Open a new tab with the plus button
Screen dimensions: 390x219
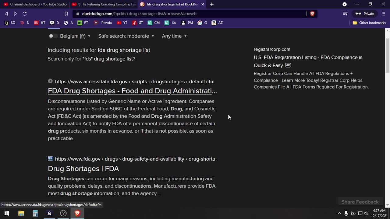[212, 4]
